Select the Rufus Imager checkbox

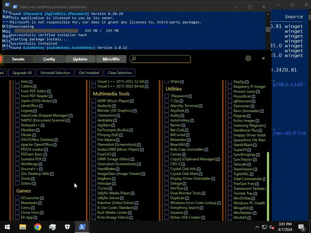230,120
